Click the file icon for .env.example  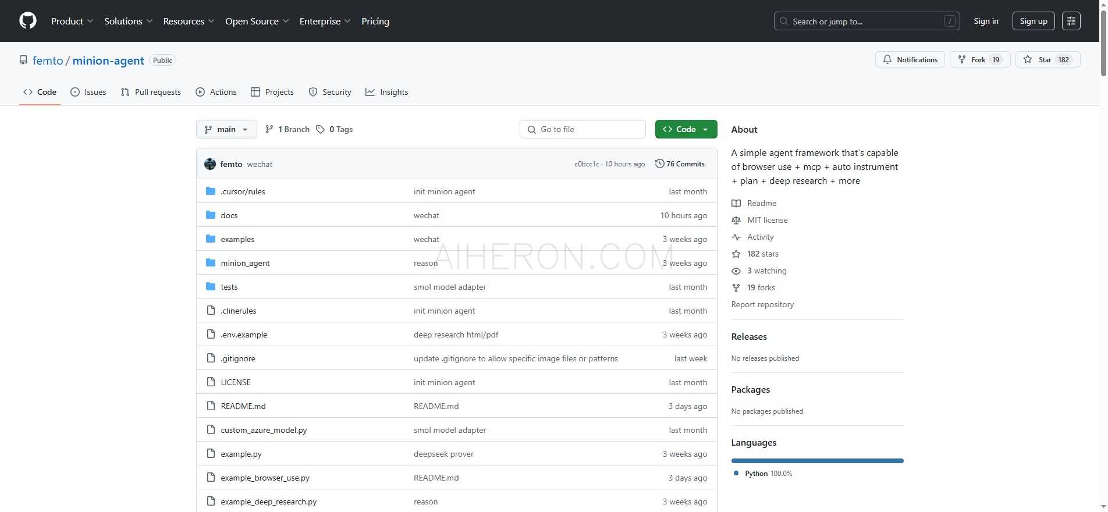(x=211, y=334)
